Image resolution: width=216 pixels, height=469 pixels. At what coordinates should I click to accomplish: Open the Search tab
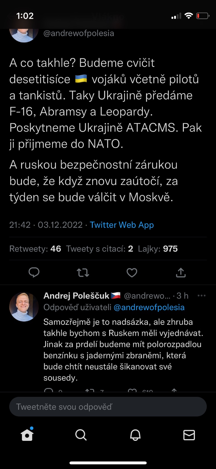pos(81,435)
